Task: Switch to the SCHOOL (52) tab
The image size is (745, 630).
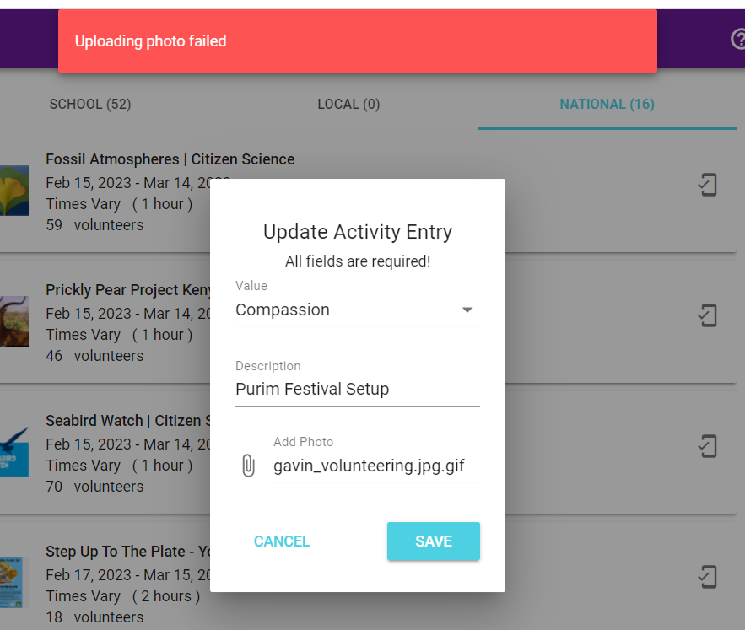Action: [90, 104]
